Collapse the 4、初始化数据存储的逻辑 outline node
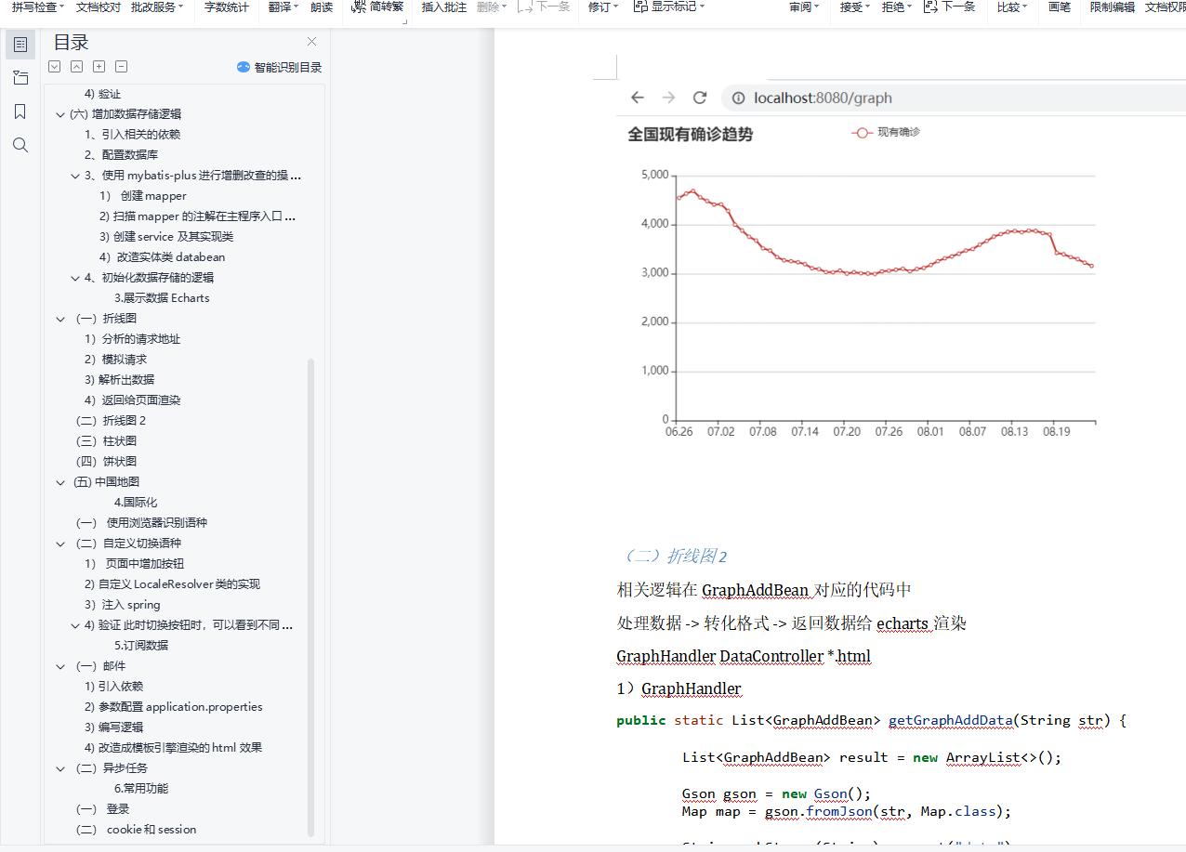Image resolution: width=1186 pixels, height=852 pixels. (x=76, y=278)
